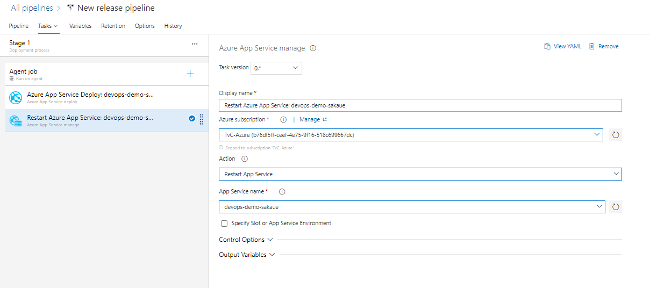Click Azure App Service manage info icon
This screenshot has height=288, width=650.
(x=313, y=48)
